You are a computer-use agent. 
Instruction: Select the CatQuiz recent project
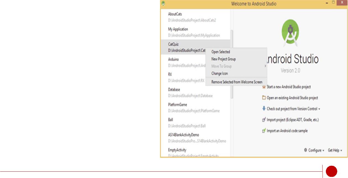coord(195,47)
